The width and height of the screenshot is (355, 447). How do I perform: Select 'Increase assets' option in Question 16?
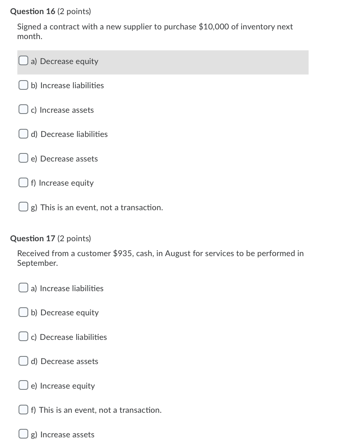(23, 109)
